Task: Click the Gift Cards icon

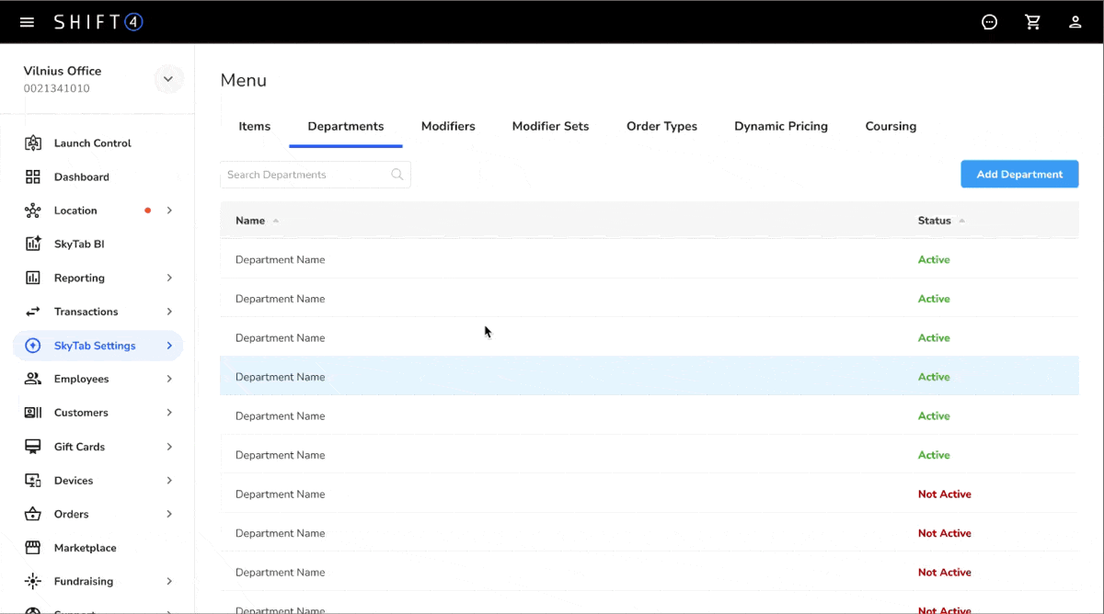Action: [33, 447]
